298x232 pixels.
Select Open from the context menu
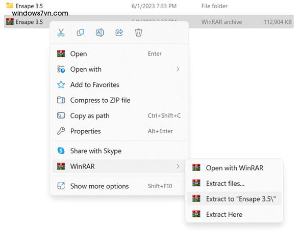coord(119,53)
